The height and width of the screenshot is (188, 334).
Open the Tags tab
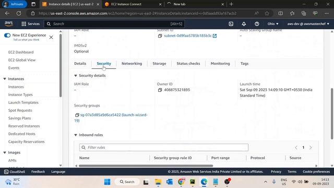click(244, 64)
